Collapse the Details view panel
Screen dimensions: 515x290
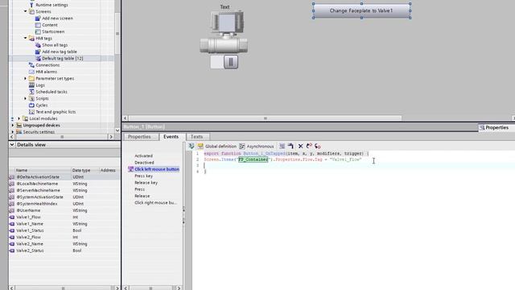[x=12, y=145]
